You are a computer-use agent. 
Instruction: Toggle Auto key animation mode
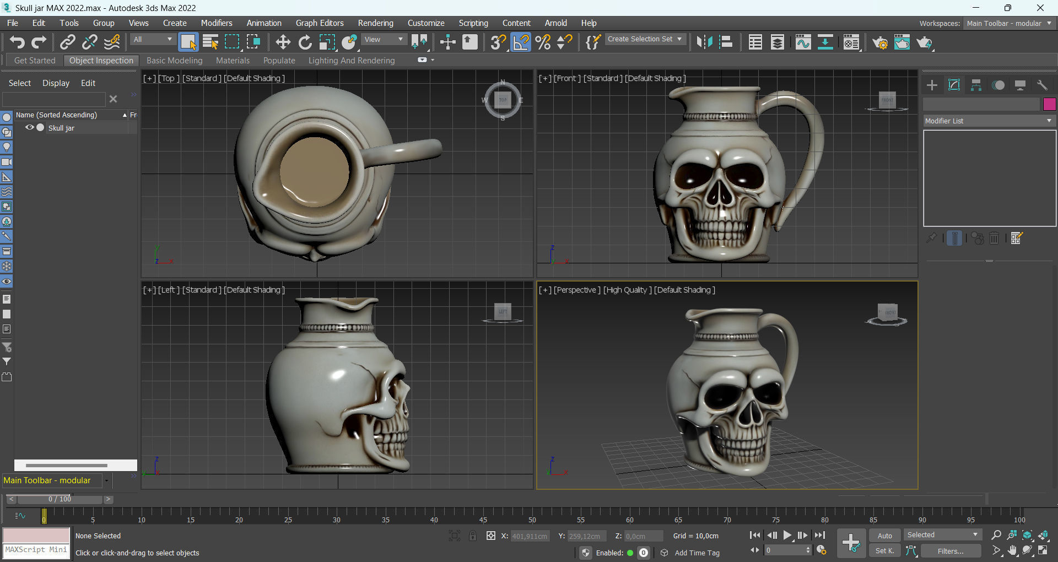(x=884, y=536)
